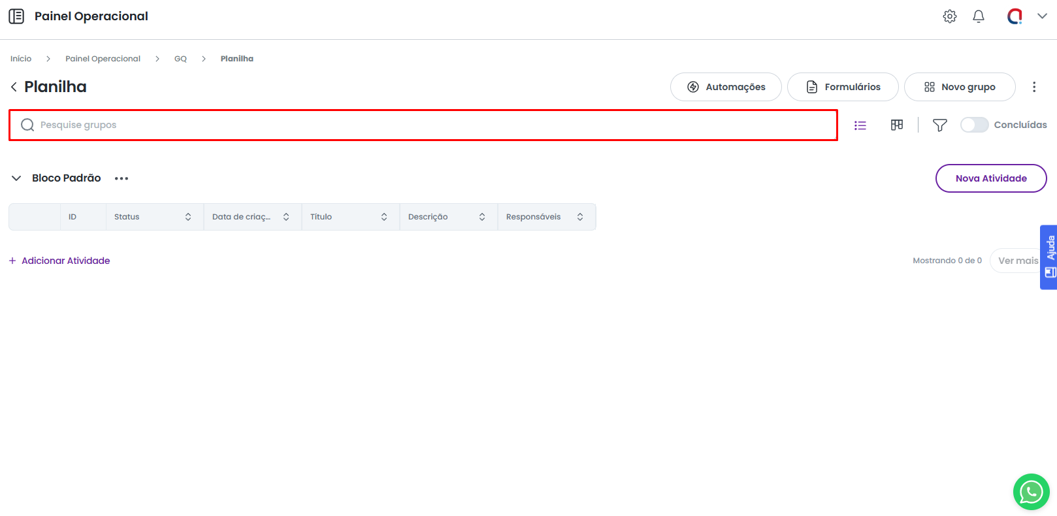Toggle the sidebar panel icon
The height and width of the screenshot is (516, 1057).
[x=16, y=16]
